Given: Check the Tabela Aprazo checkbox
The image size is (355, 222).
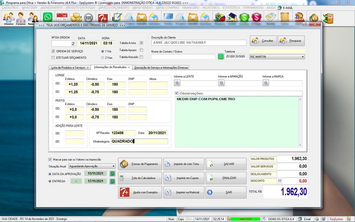Looking at the screenshot, I should point(141,50).
